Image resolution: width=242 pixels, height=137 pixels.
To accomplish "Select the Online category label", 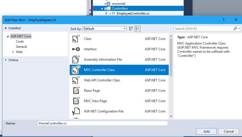I will [x=13, y=60].
